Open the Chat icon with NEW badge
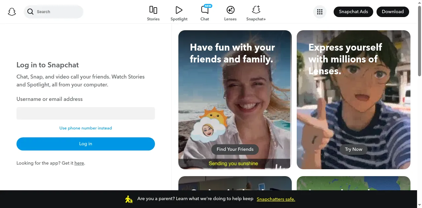This screenshot has height=208, width=422. (x=205, y=10)
